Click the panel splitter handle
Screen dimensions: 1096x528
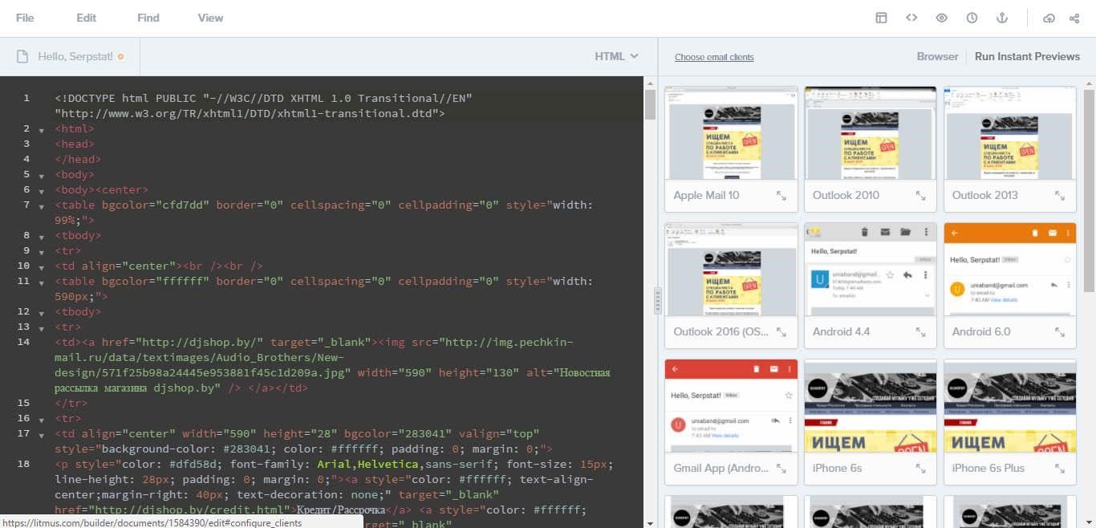point(657,301)
